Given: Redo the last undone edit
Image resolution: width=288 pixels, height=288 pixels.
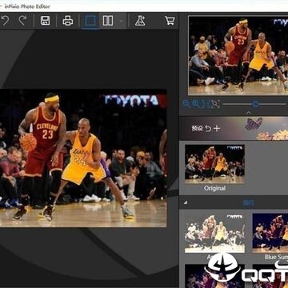Looking at the screenshot, I should [22, 21].
